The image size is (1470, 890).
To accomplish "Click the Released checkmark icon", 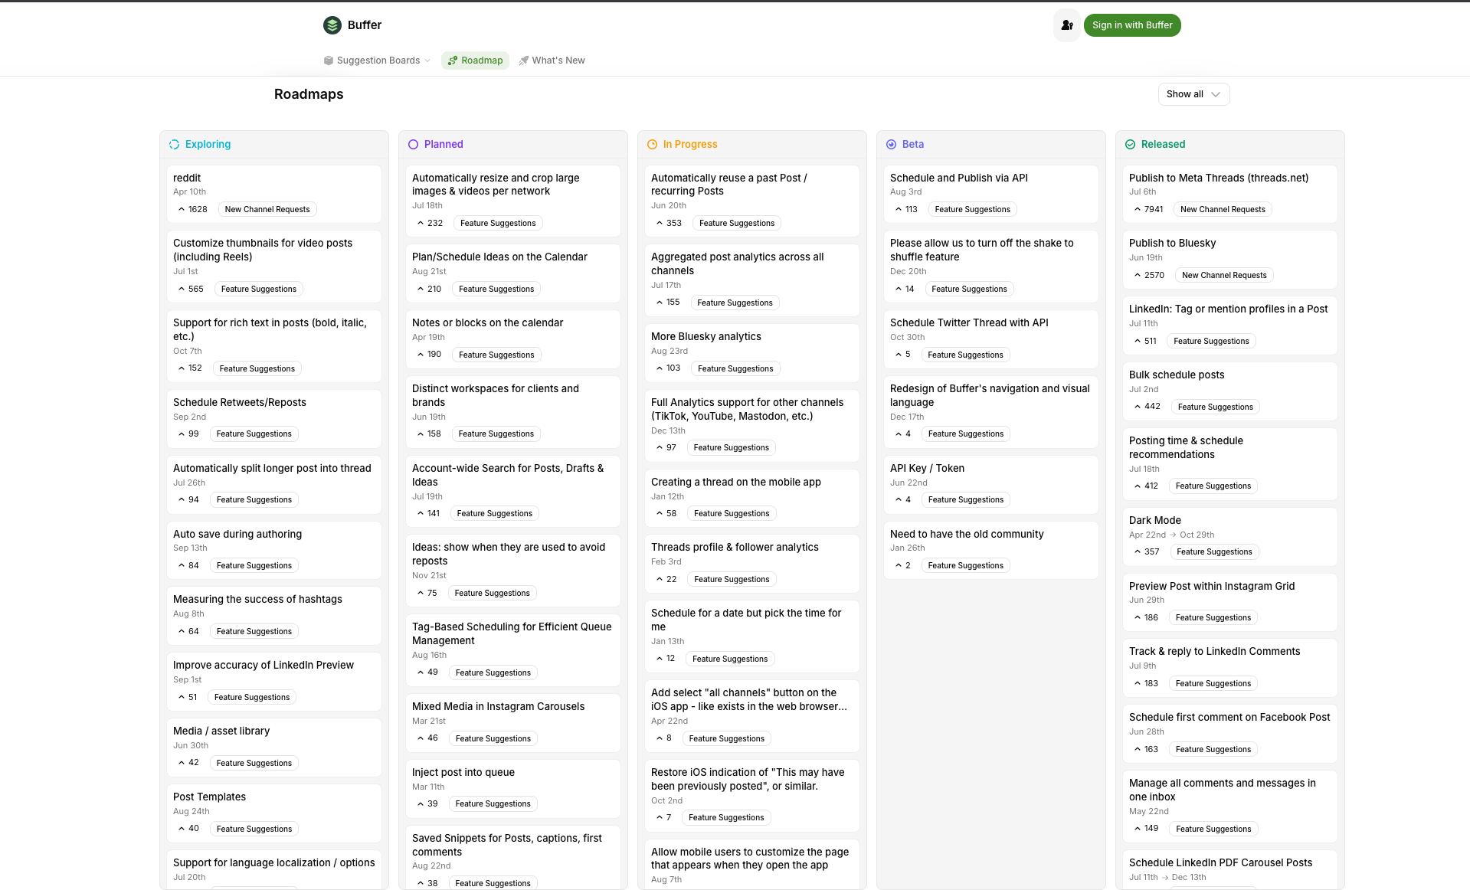I will point(1130,144).
